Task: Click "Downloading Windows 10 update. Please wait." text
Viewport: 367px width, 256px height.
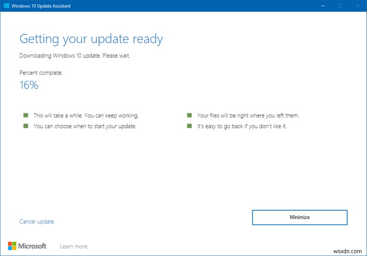Action: point(75,55)
